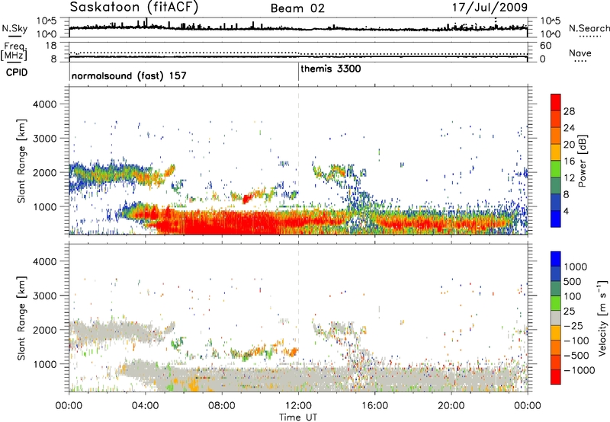Click the '4000' tick on power panel
The width and height of the screenshot is (610, 422).
click(44, 104)
